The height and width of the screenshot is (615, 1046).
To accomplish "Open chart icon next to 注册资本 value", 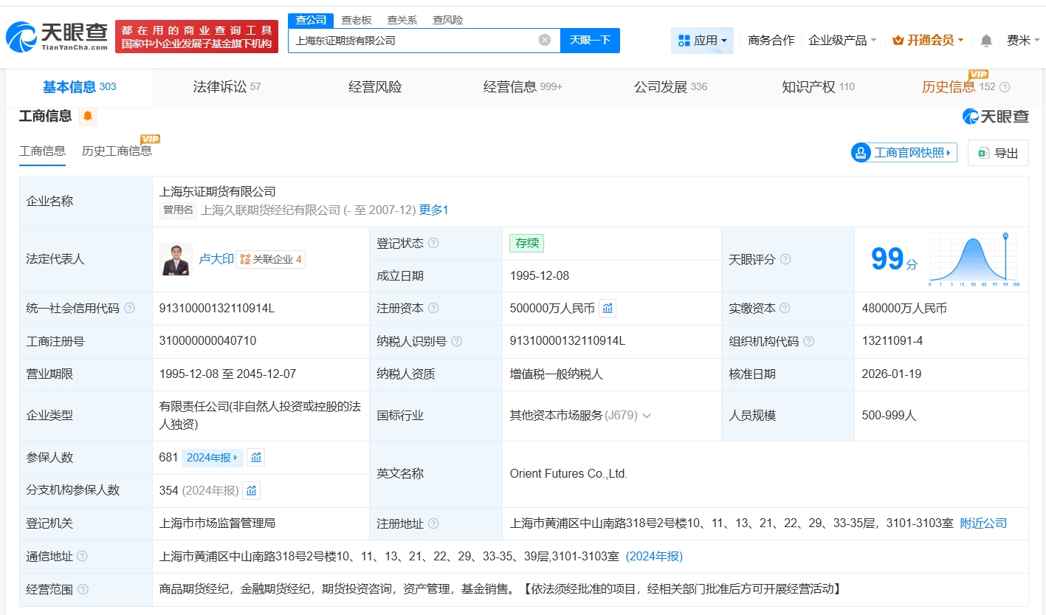I will 608,309.
